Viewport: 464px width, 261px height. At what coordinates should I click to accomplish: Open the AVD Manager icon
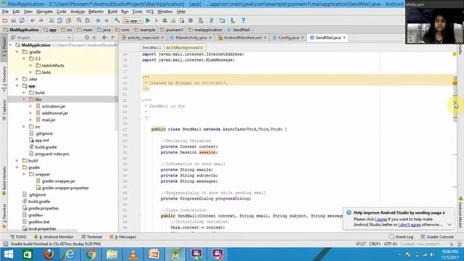tap(201, 20)
